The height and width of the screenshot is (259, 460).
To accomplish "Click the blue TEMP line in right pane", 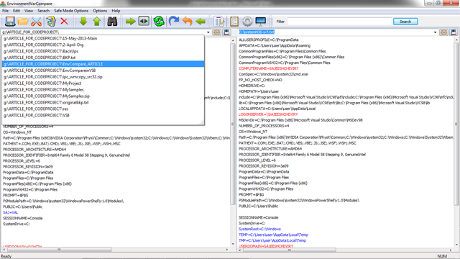I will (x=273, y=235).
